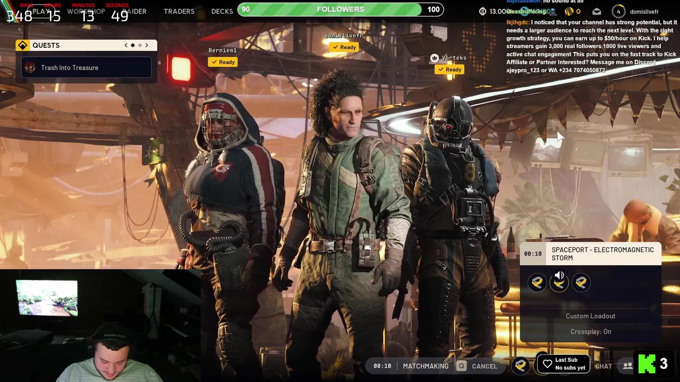Viewport: 680px width, 382px height.
Task: Click the ideasbuffering chat username
Action: coord(526,11)
